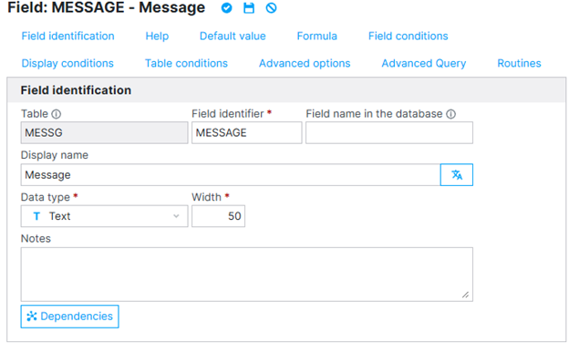Image resolution: width=569 pixels, height=343 pixels.
Task: Open the Data type dropdown showing Text
Action: coord(105,216)
